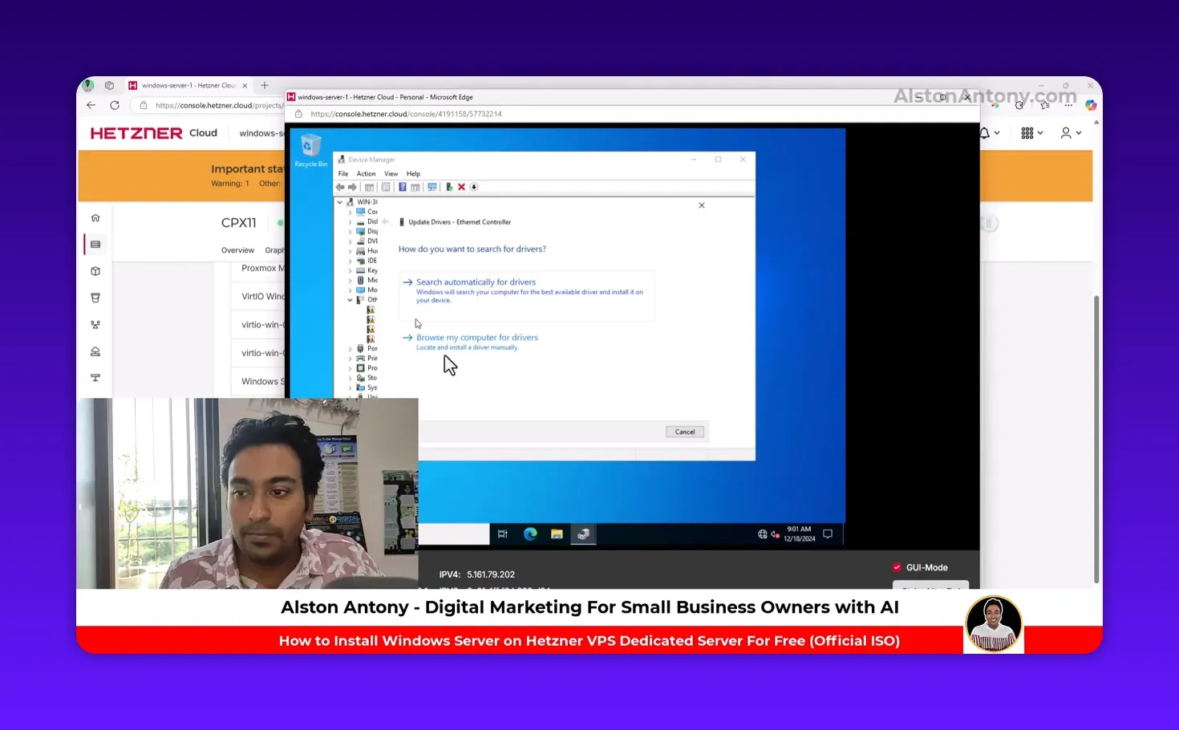This screenshot has height=730, width=1179.
Task: Open the Action menu in Device Manager
Action: click(x=366, y=174)
